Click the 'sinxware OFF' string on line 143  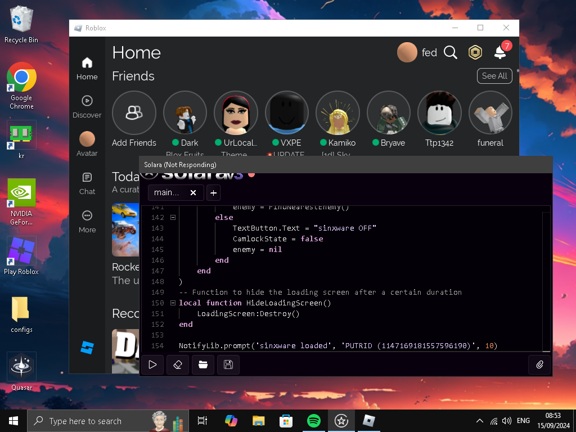345,228
